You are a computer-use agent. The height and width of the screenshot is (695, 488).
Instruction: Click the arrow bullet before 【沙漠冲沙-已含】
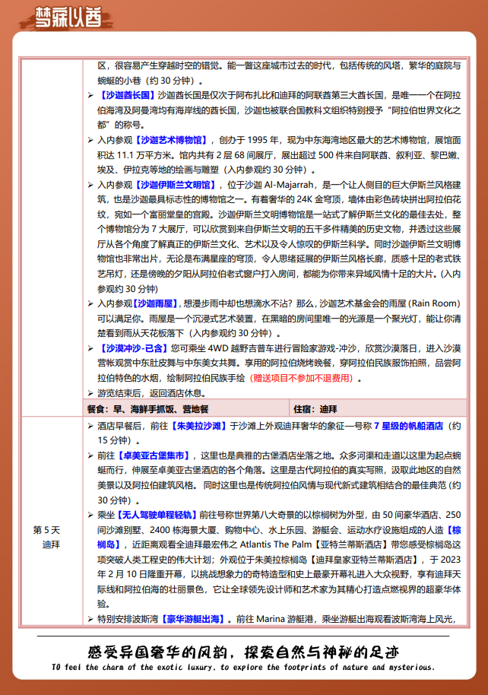[x=90, y=348]
